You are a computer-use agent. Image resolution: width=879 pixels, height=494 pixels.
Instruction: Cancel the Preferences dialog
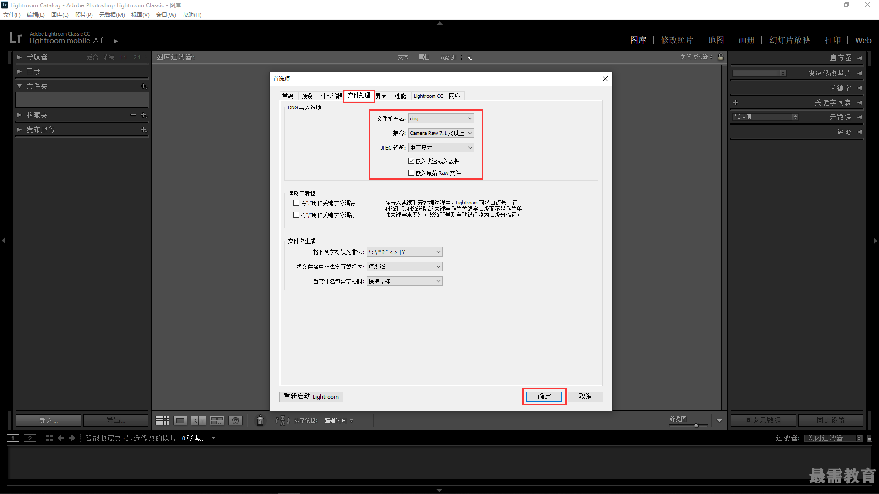[x=586, y=397]
